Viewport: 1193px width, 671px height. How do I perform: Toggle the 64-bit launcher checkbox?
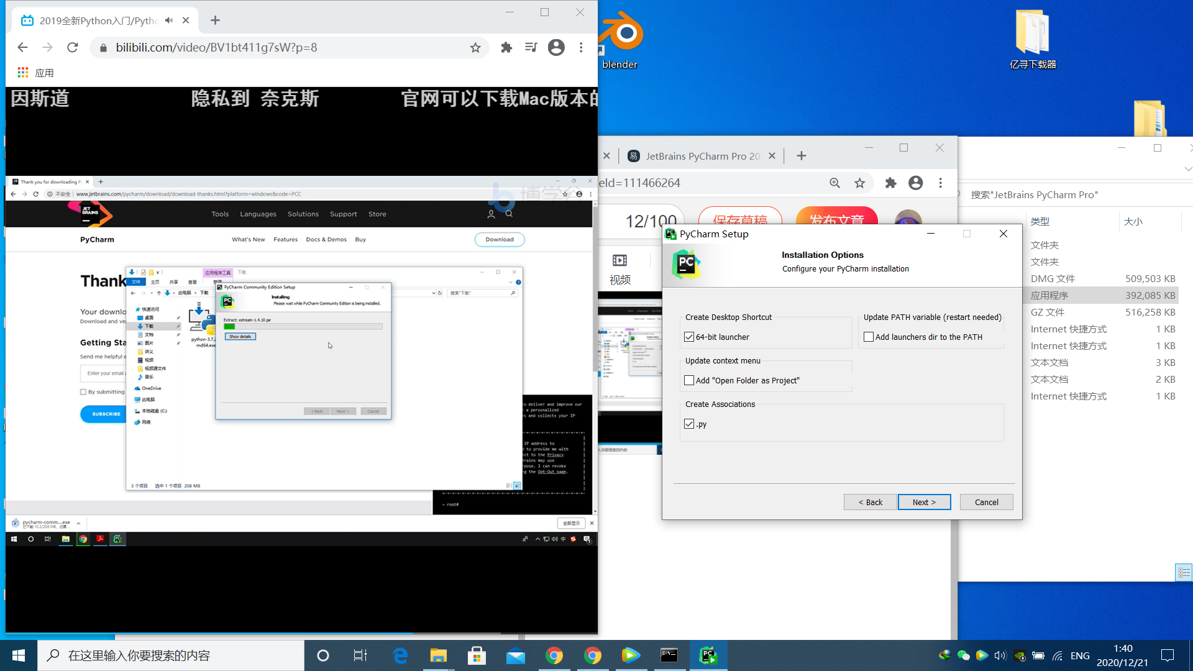click(688, 337)
